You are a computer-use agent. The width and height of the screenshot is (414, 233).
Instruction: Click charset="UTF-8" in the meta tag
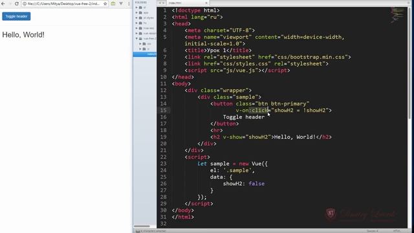coord(228,30)
